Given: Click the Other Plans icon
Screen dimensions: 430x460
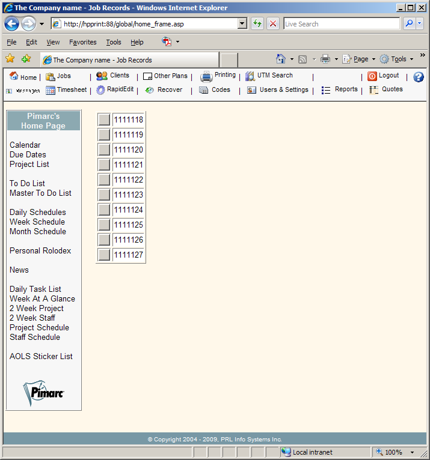Looking at the screenshot, I should click(147, 76).
